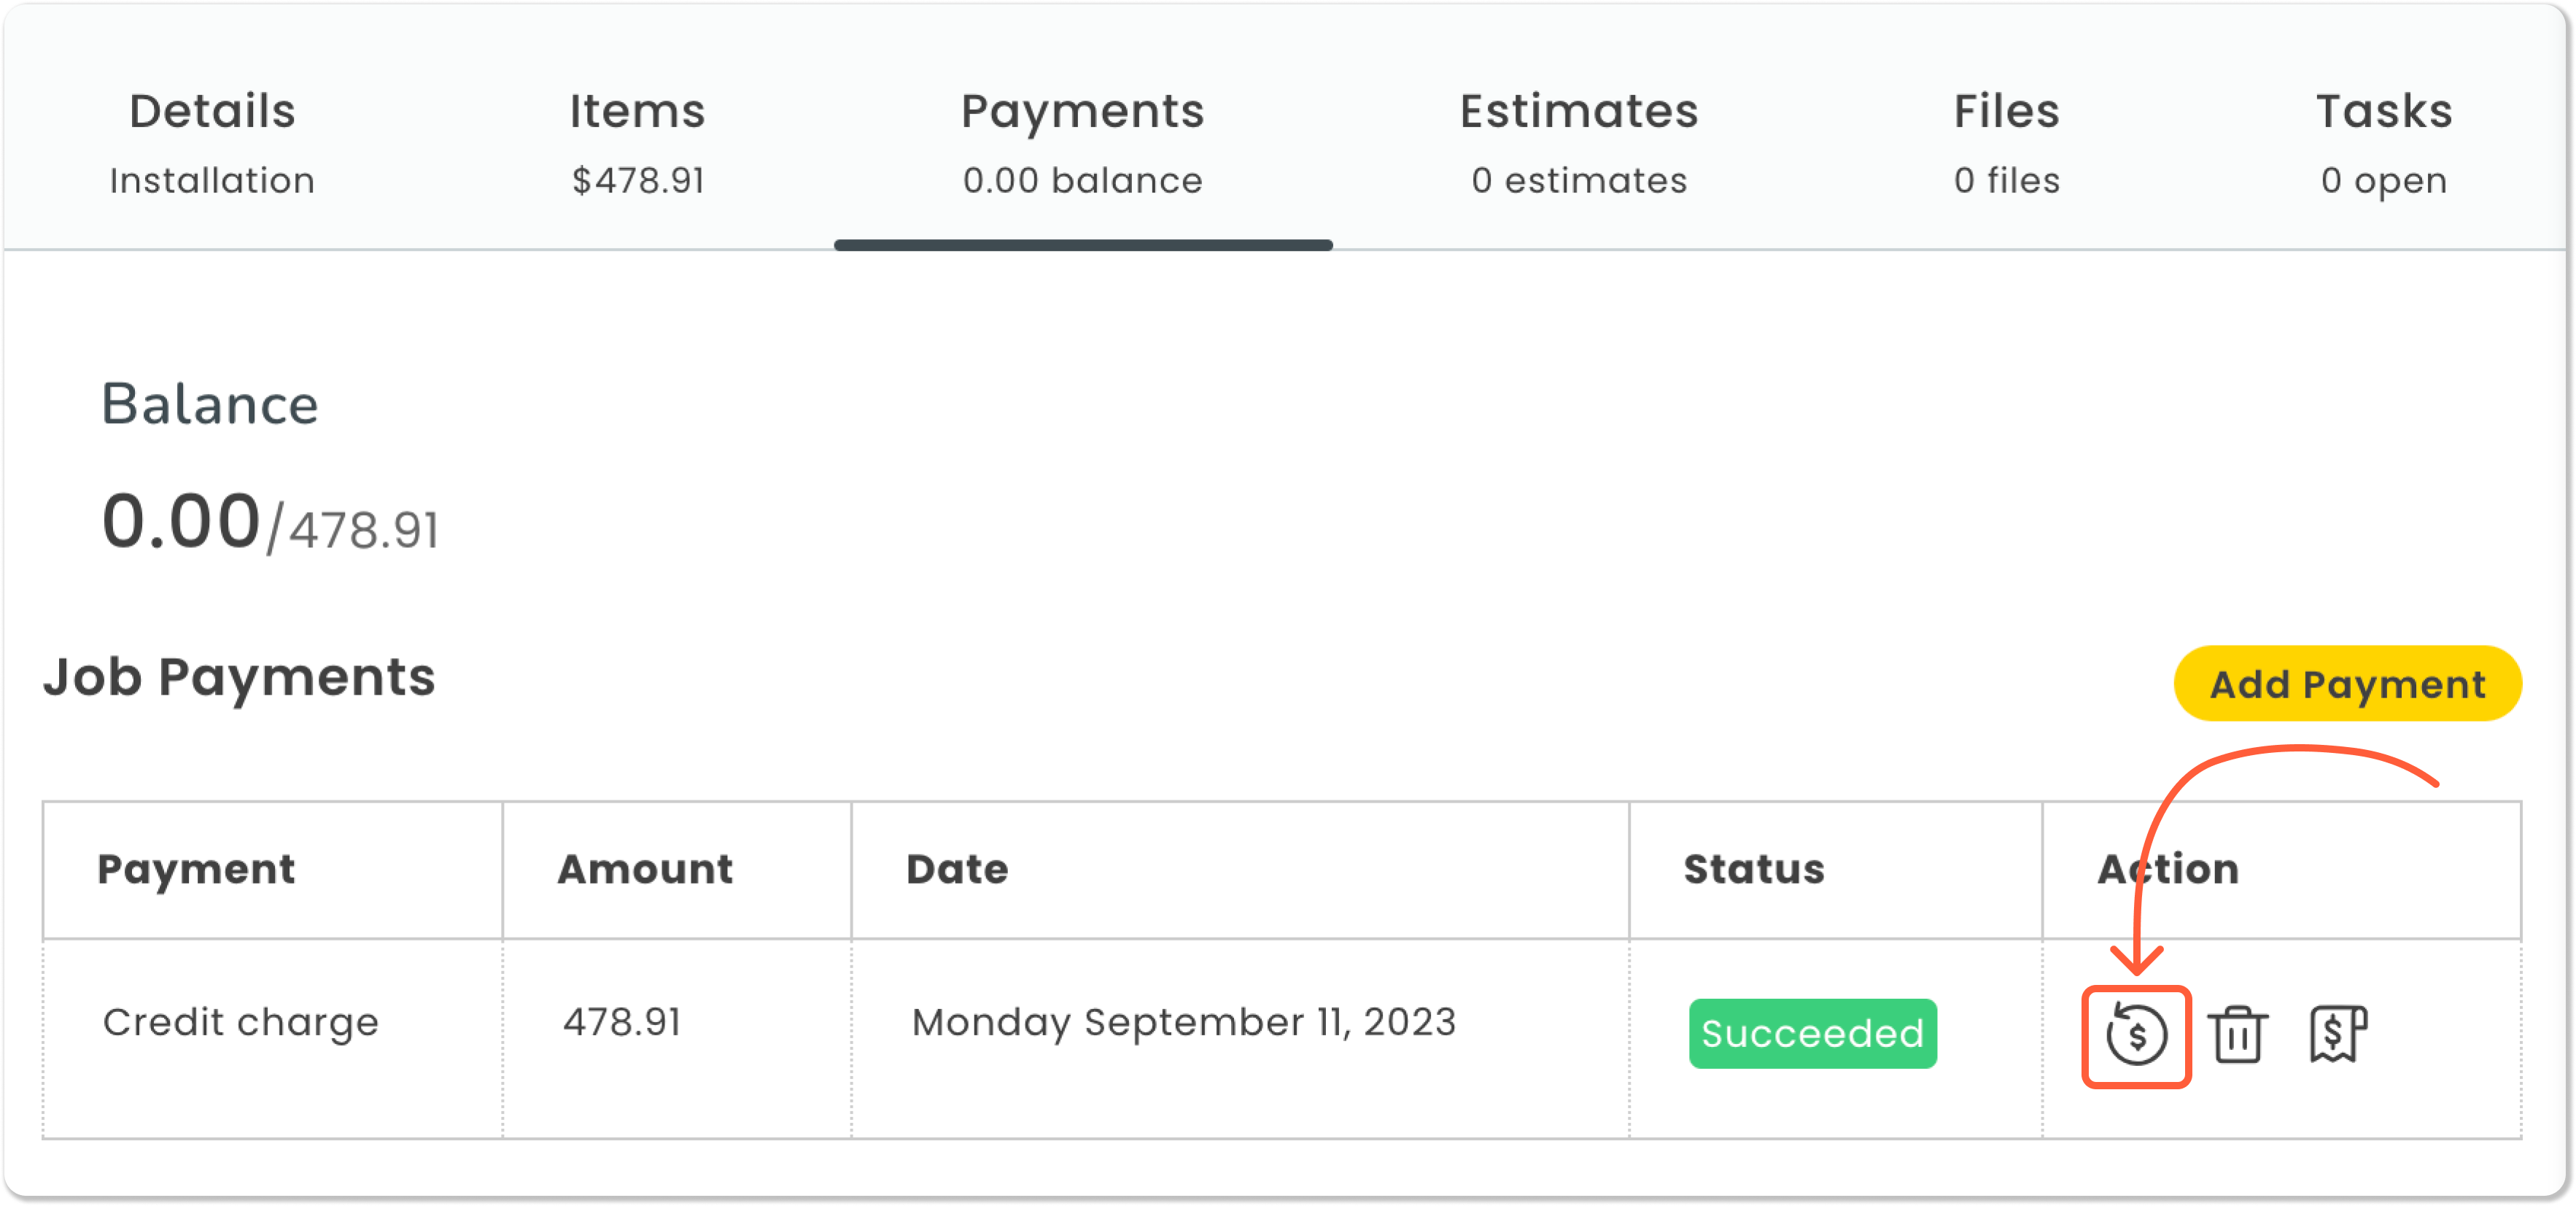Click the Status column header
Screen dimensions: 2576x1206
[1754, 869]
